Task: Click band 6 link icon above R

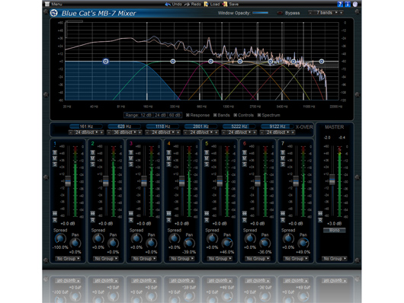Action: pyautogui.click(x=245, y=213)
